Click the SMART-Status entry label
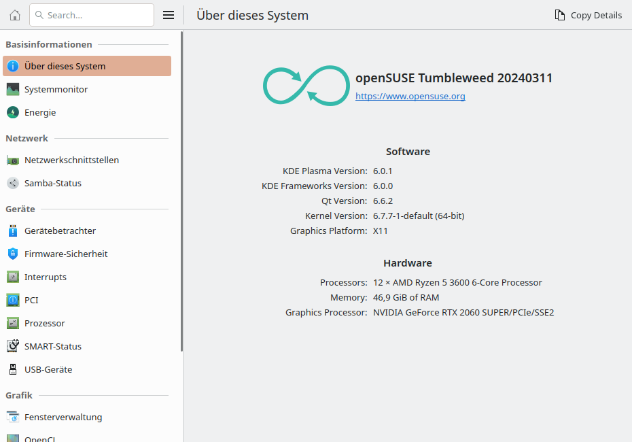This screenshot has height=442, width=632. point(53,346)
